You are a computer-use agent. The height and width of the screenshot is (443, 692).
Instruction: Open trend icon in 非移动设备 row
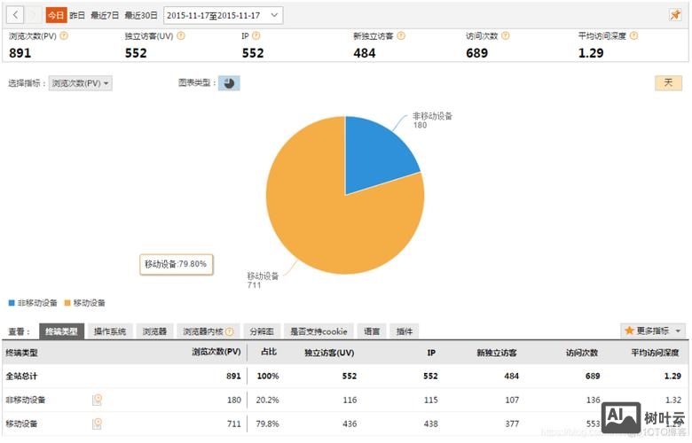pos(97,400)
